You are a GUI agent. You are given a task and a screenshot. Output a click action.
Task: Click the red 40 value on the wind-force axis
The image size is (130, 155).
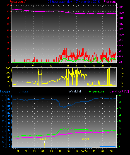8,11
